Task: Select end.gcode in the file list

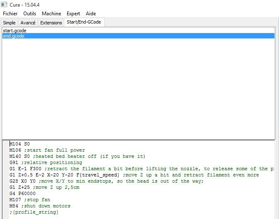Action: (x=138, y=36)
